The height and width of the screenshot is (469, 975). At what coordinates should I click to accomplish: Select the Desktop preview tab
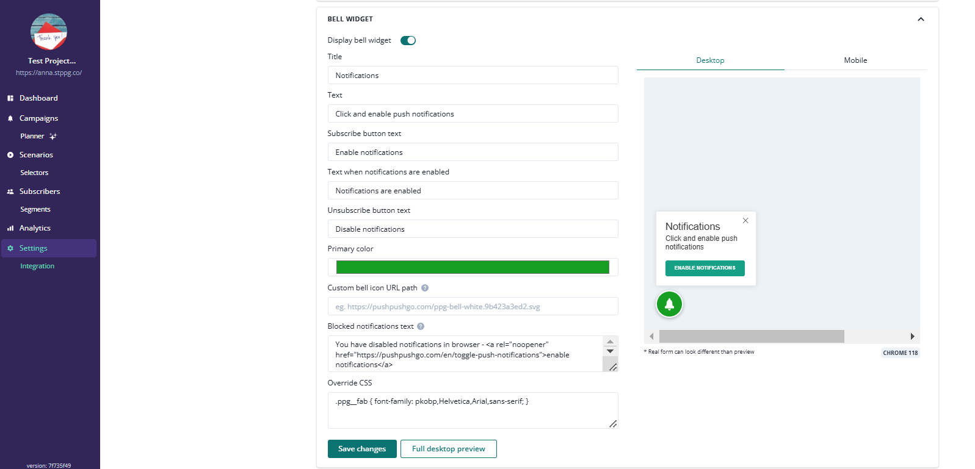pyautogui.click(x=710, y=60)
